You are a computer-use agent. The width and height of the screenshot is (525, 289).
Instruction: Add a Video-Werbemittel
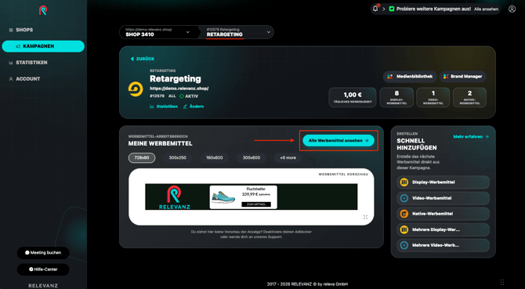443,198
